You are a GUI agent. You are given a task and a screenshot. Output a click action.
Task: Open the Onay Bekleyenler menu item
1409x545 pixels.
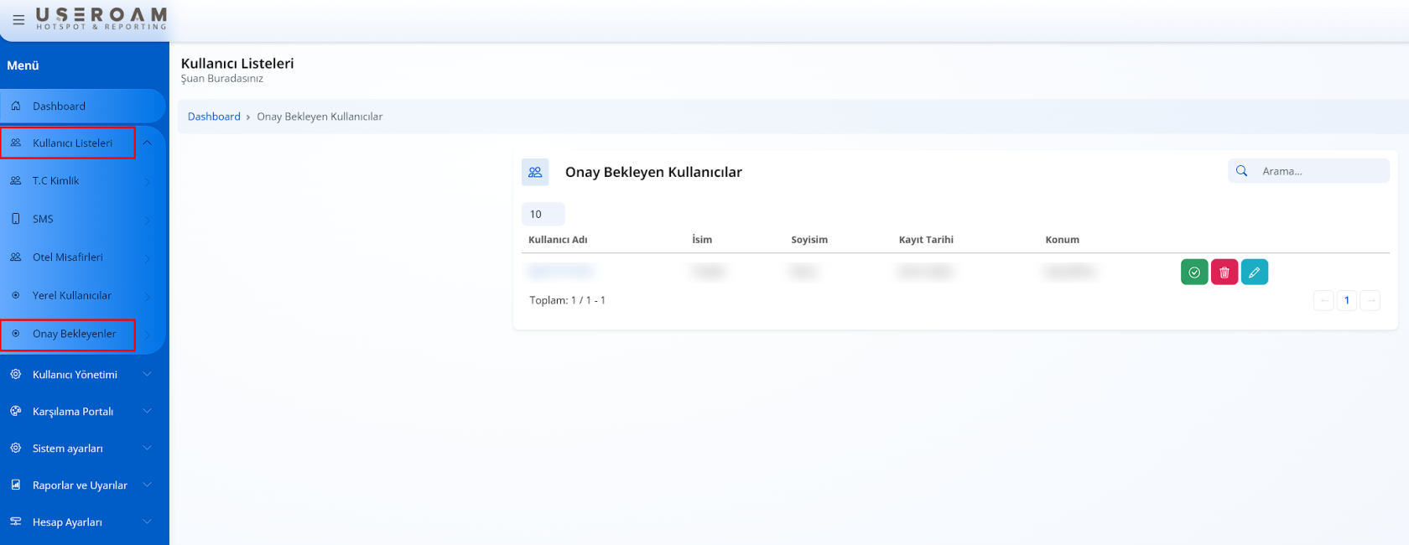pyautogui.click(x=74, y=334)
